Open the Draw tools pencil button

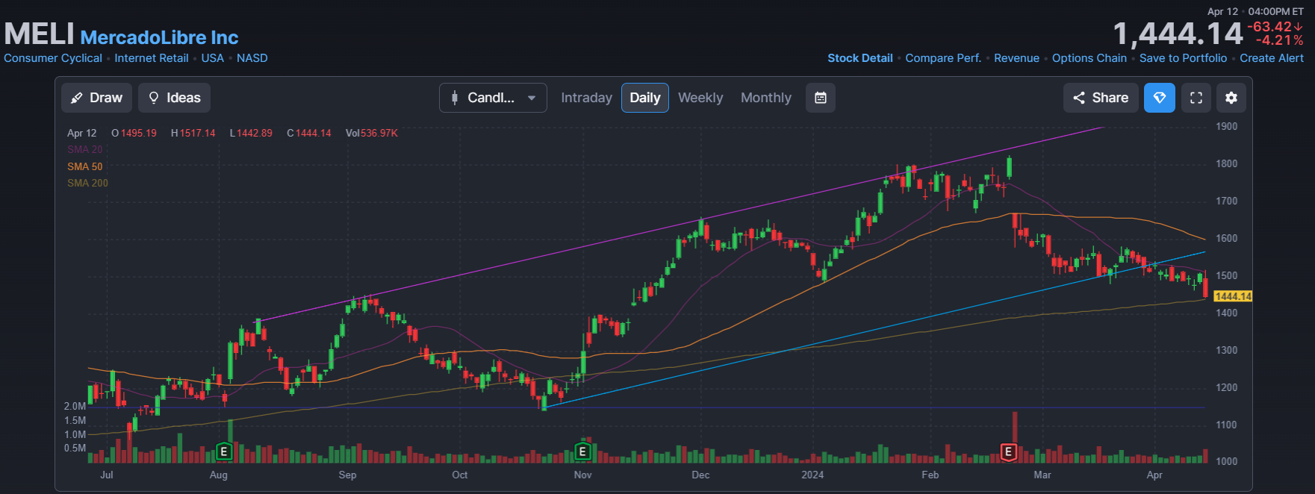[x=97, y=98]
